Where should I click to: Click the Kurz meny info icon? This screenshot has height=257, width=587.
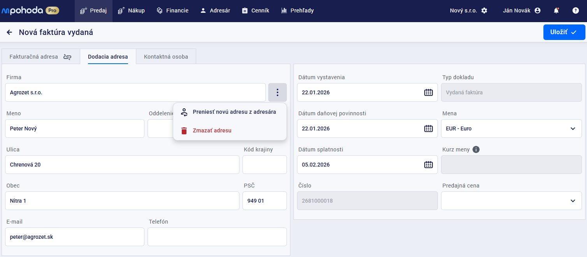476,149
